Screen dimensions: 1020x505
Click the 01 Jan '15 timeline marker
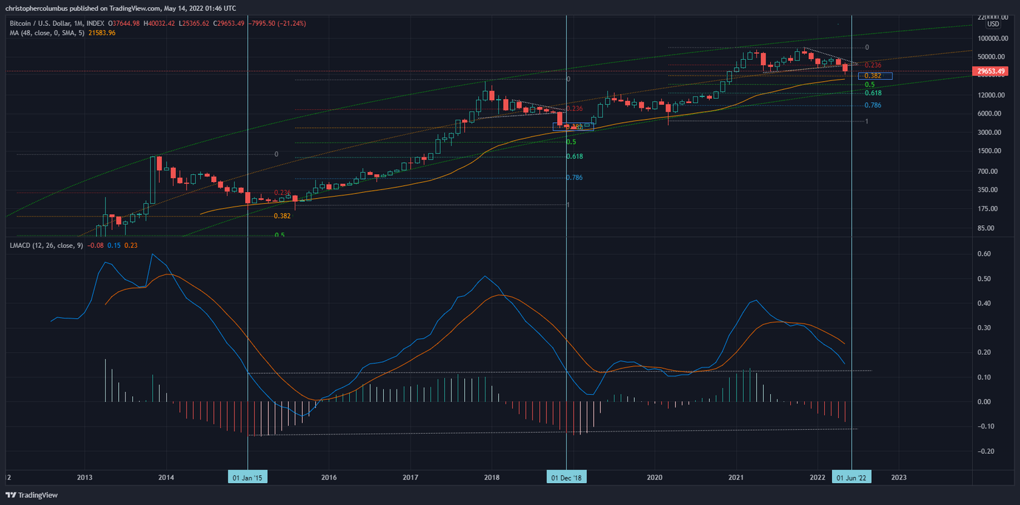coord(248,476)
